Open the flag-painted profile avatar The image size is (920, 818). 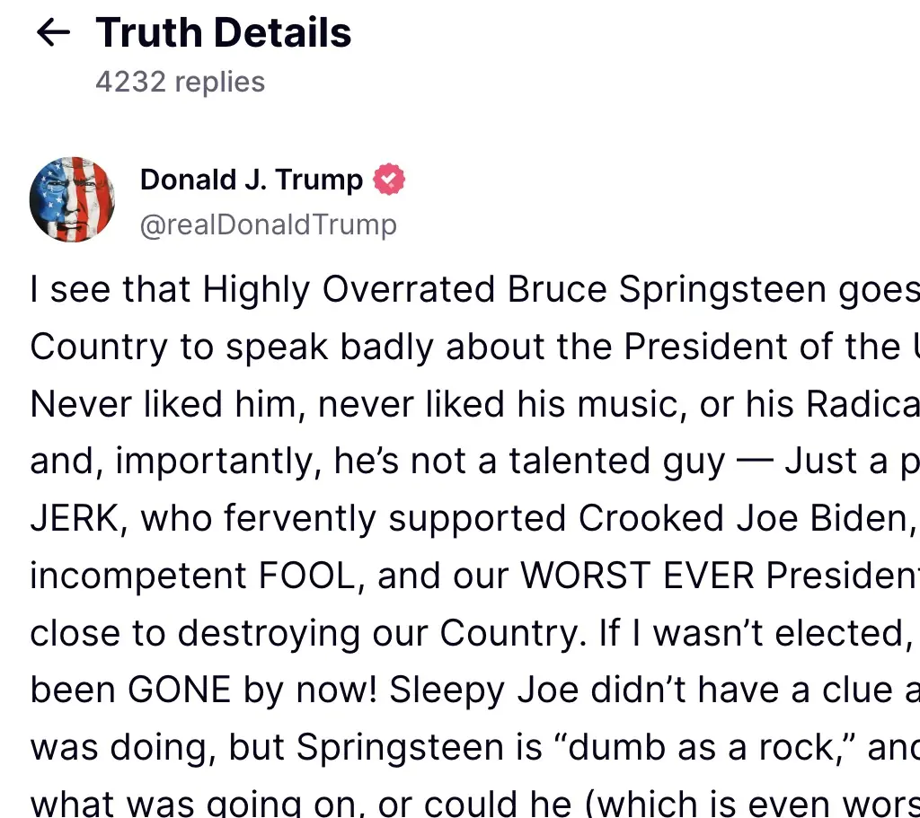click(72, 199)
